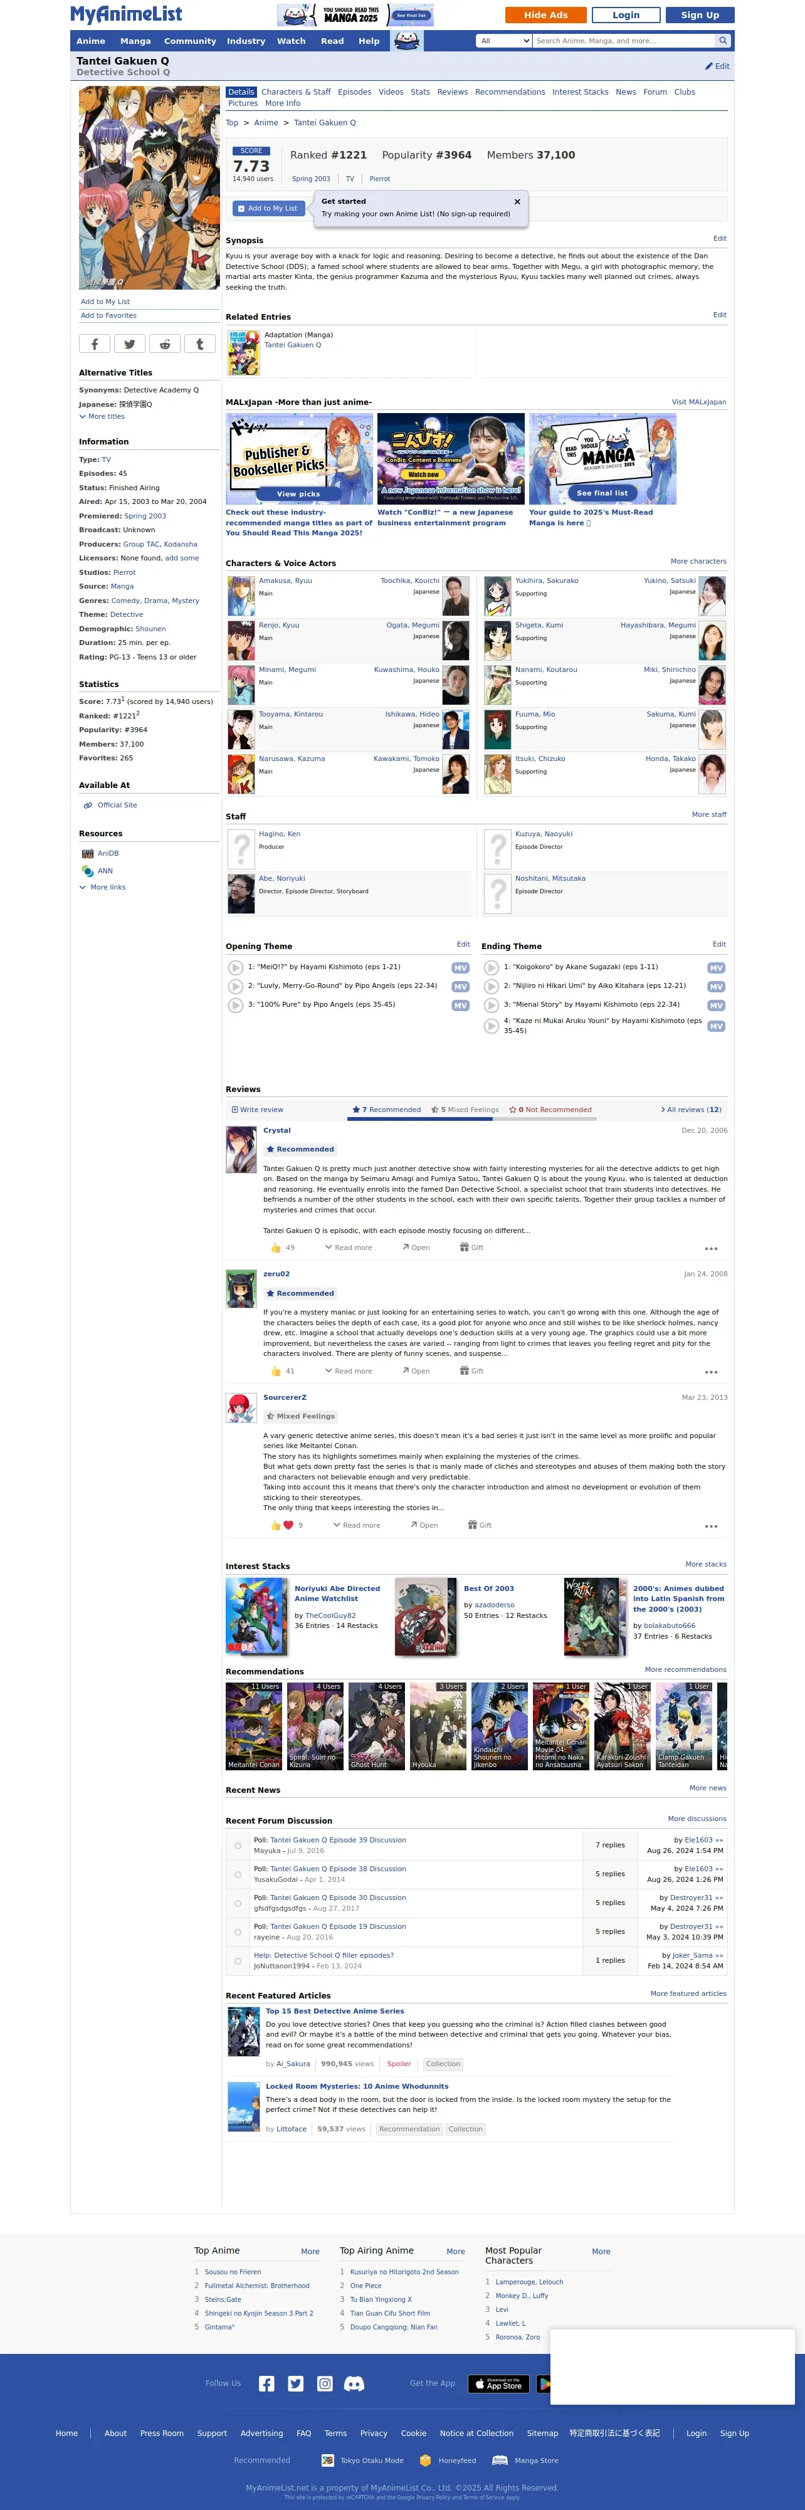Image resolution: width=805 pixels, height=2510 pixels.
Task: Open Publisher & Bookseller Picks banner
Action: pos(299,459)
